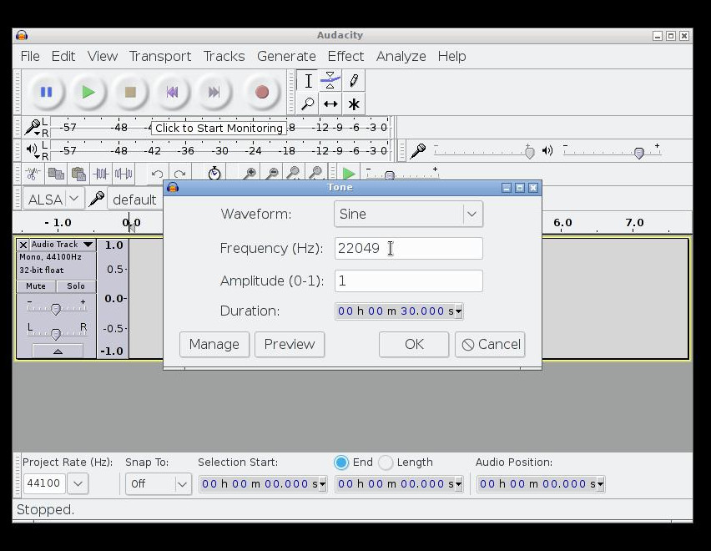
Task: Open the Snap To dropdown
Action: click(x=181, y=483)
